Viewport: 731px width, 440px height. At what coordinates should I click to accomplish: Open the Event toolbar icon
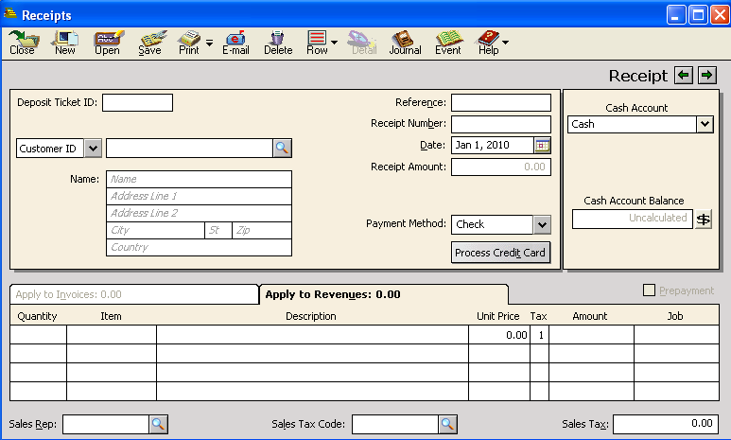click(x=448, y=43)
